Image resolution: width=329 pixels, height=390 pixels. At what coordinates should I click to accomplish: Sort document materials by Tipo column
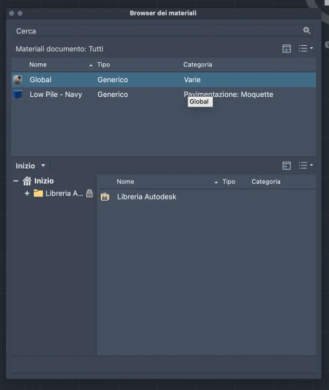[103, 64]
